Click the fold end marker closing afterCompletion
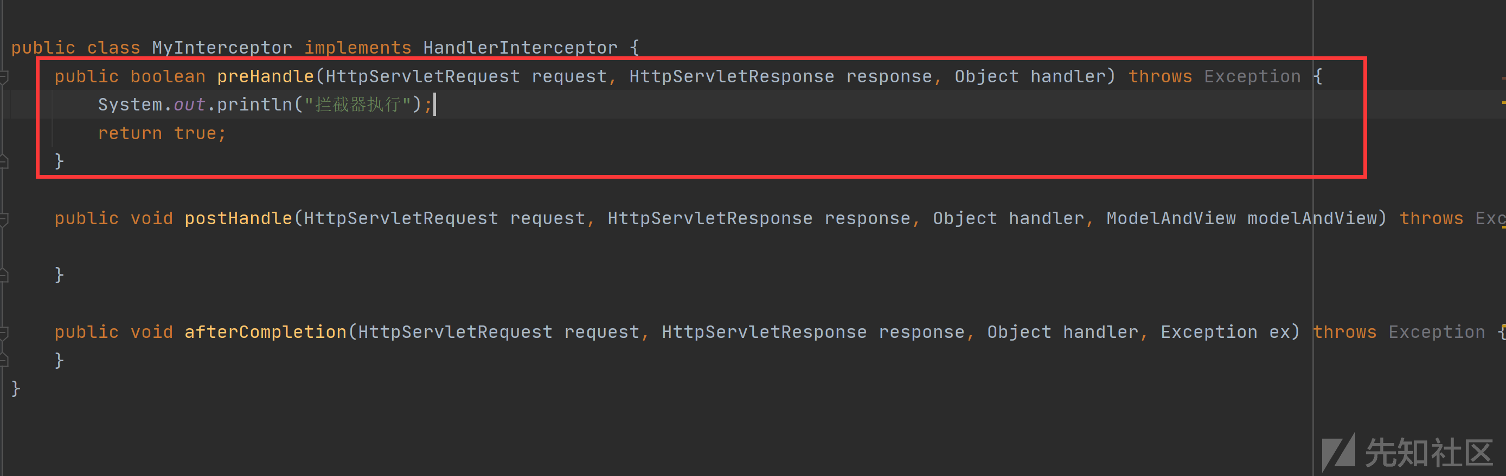The width and height of the screenshot is (1506, 476). pos(3,360)
